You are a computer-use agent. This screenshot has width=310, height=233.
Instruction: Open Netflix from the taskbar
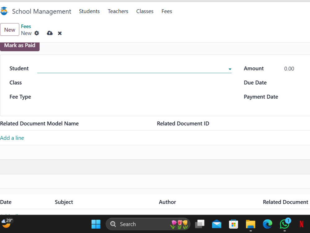tap(302, 224)
